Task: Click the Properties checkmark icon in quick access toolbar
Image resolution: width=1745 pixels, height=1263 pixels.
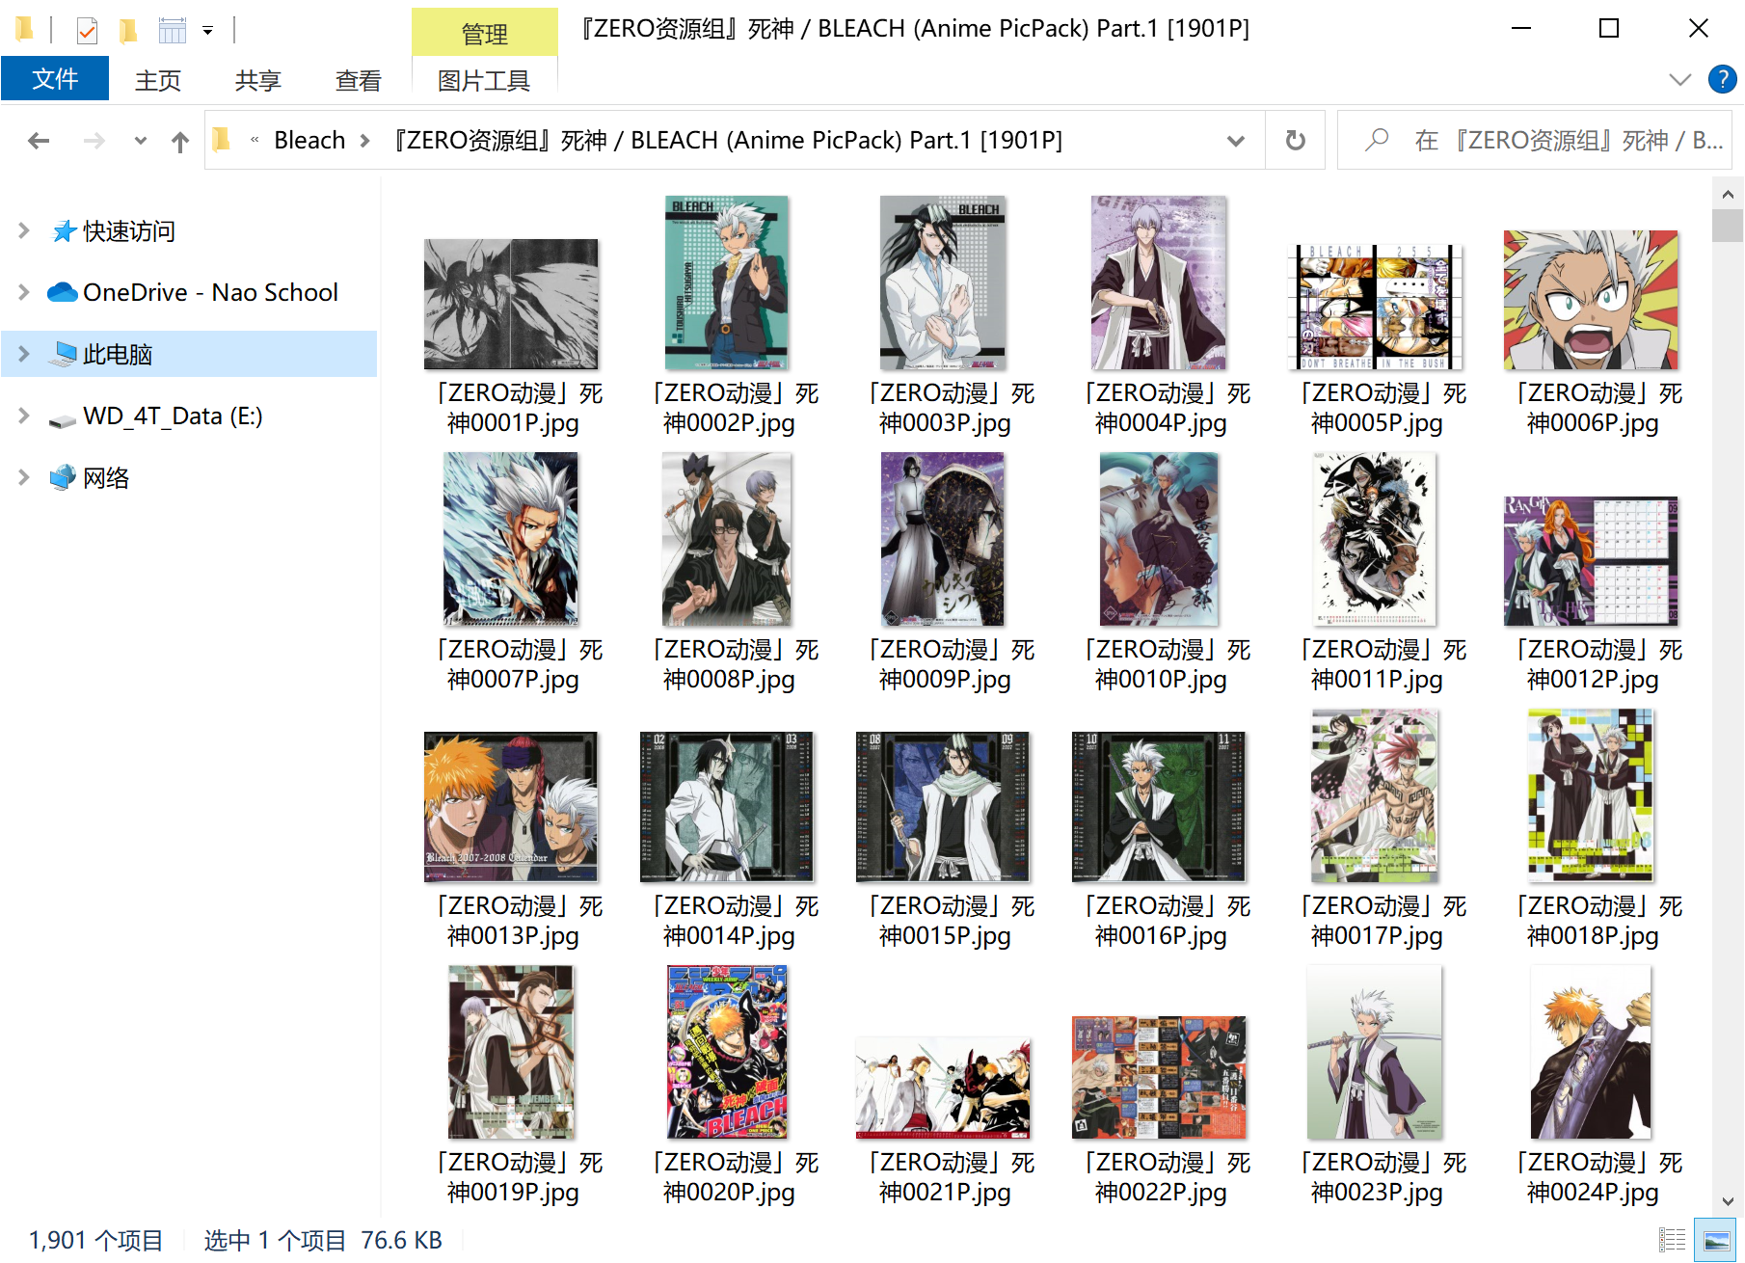Action: click(87, 31)
